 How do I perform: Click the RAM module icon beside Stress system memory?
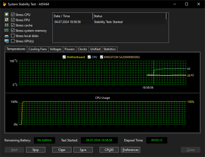[7, 30]
